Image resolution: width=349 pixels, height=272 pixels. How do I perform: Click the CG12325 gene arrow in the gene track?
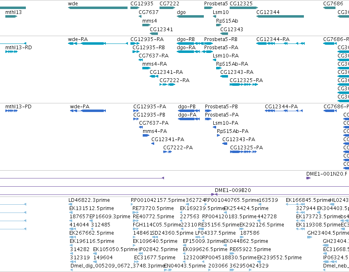(244, 8)
